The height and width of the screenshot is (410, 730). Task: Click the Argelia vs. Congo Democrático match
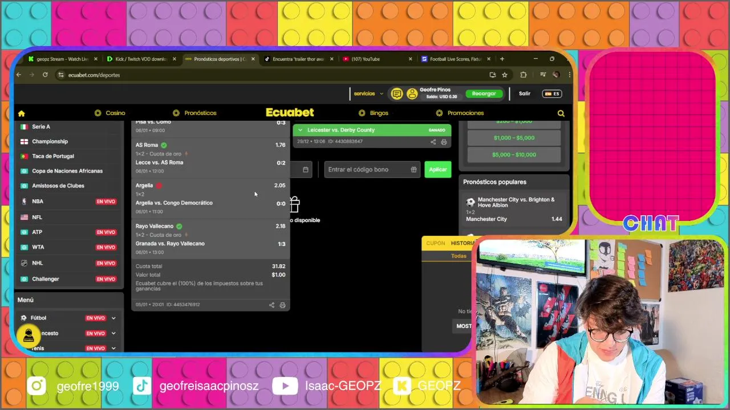[x=174, y=203]
